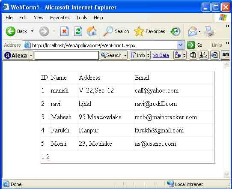Click the Mail envelope icon
232x189 pixels.
pyautogui.click(x=193, y=32)
